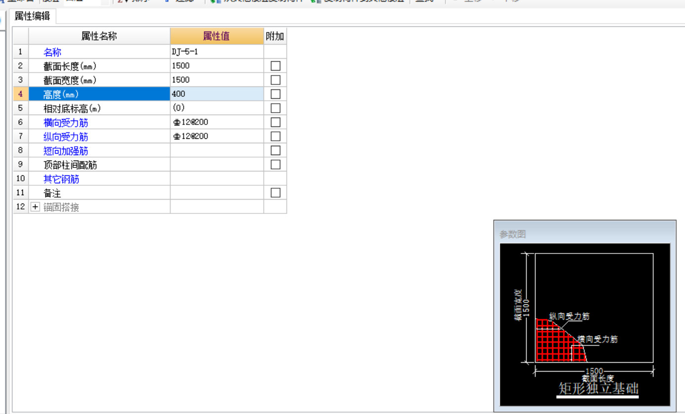
Task: Click the 截面长度(mm) property label
Action: [x=70, y=66]
